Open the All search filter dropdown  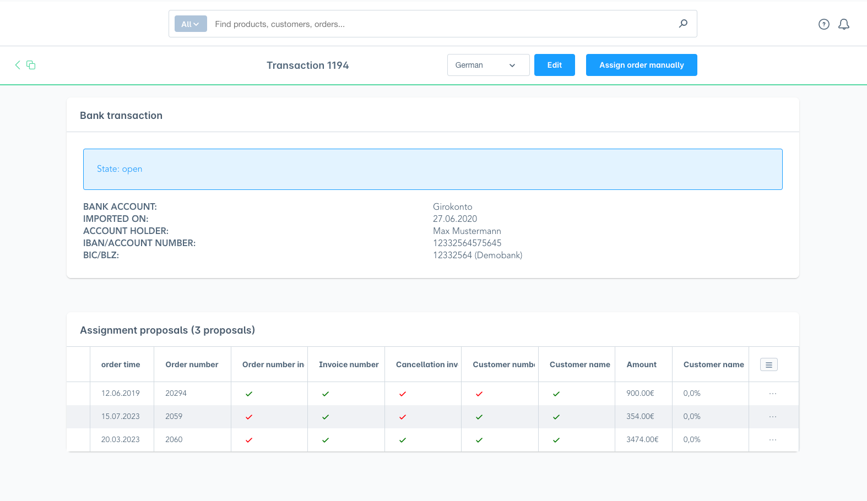click(x=191, y=24)
